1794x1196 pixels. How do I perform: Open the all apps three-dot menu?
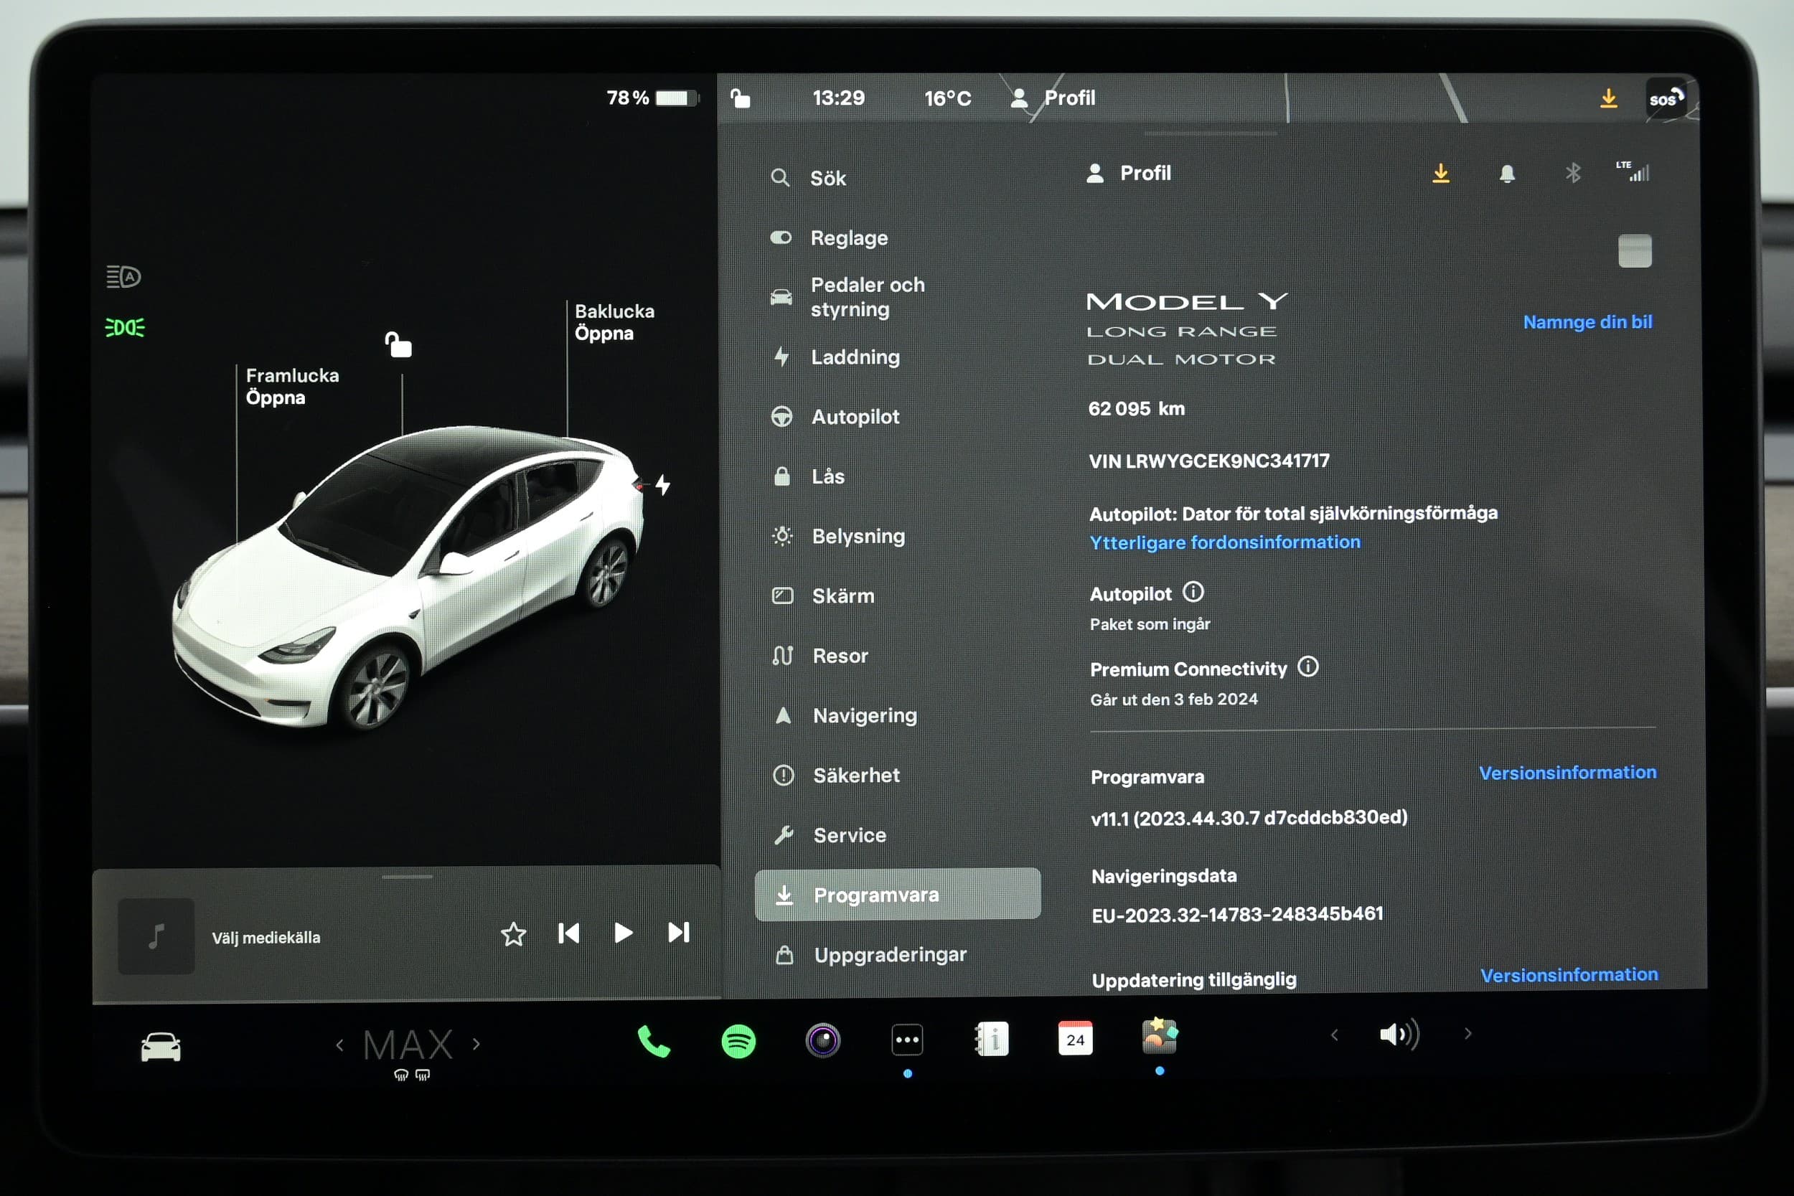pos(907,1040)
